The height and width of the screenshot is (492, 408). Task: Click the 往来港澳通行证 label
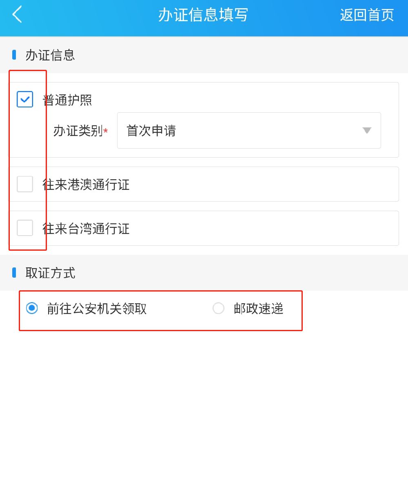point(86,185)
